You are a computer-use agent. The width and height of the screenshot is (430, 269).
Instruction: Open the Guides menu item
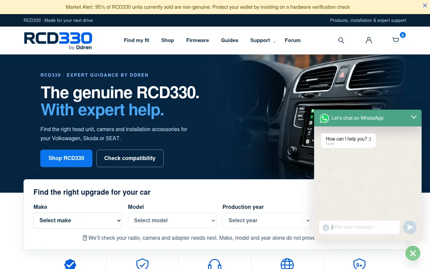point(229,40)
